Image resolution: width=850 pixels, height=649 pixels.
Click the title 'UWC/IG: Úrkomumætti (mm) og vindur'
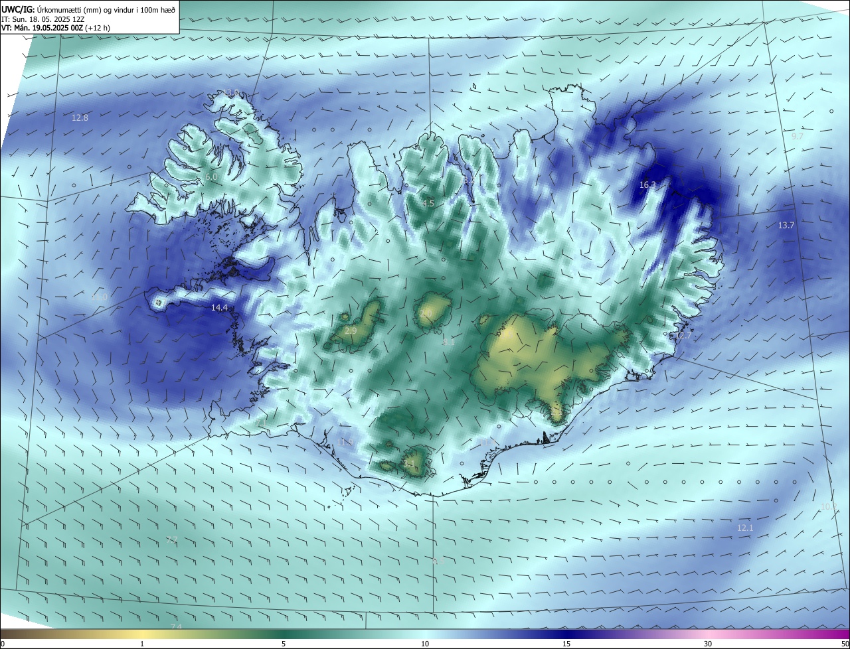point(88,9)
